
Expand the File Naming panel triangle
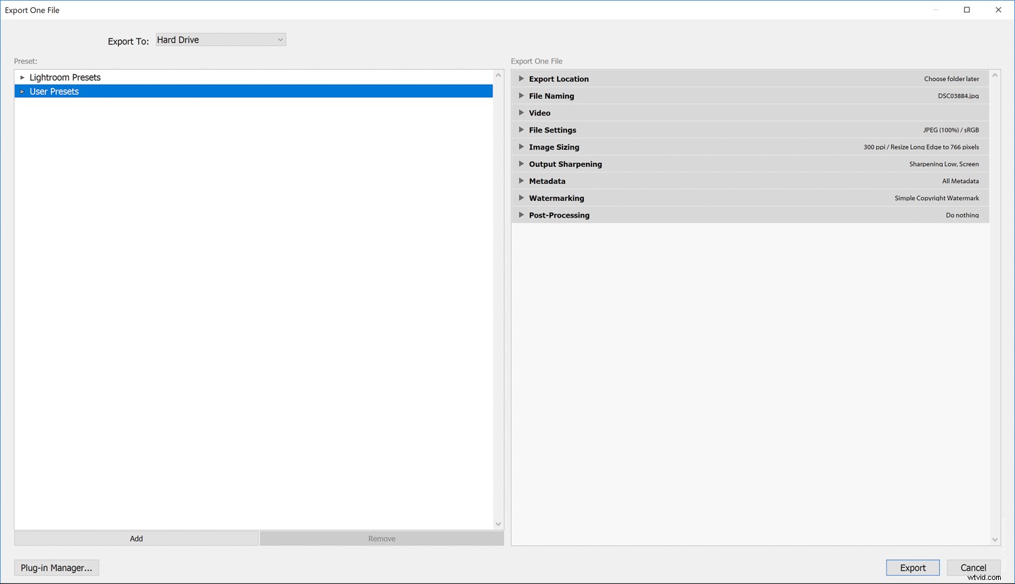coord(521,96)
